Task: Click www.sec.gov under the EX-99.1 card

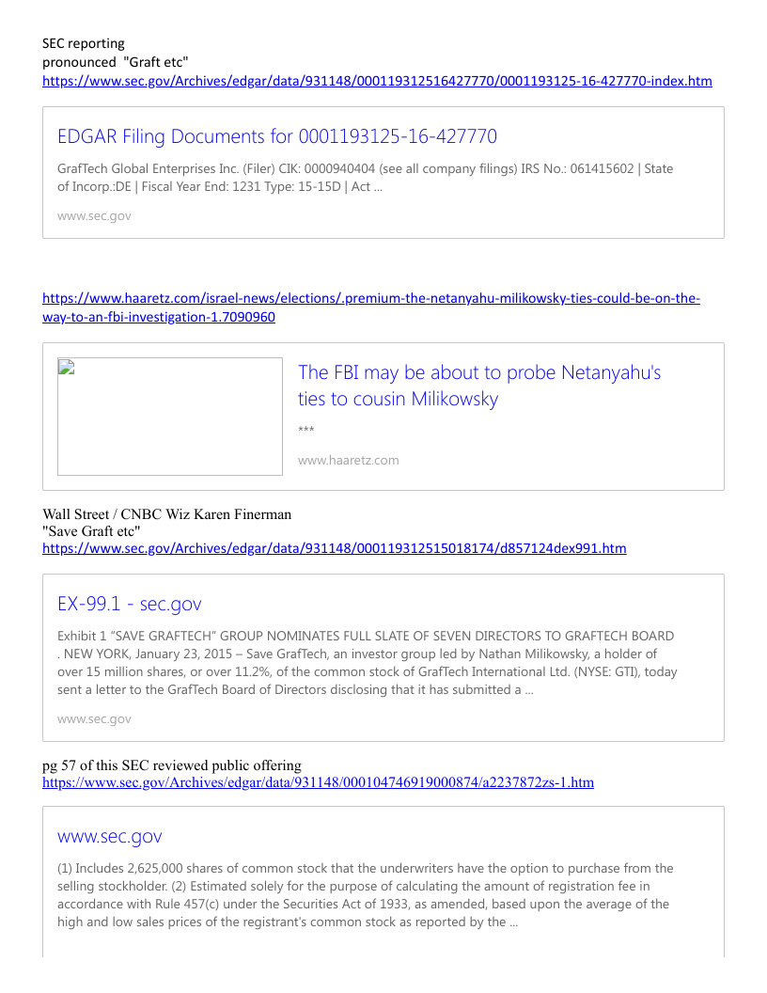Action: click(94, 718)
